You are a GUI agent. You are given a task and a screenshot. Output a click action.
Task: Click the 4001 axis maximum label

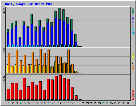[4, 11]
